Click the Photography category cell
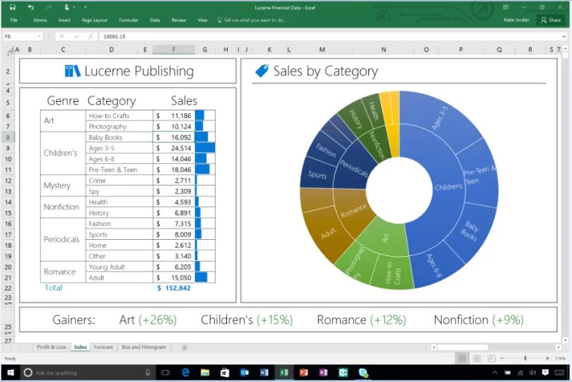Screen dimensions: 572x382 119,127
